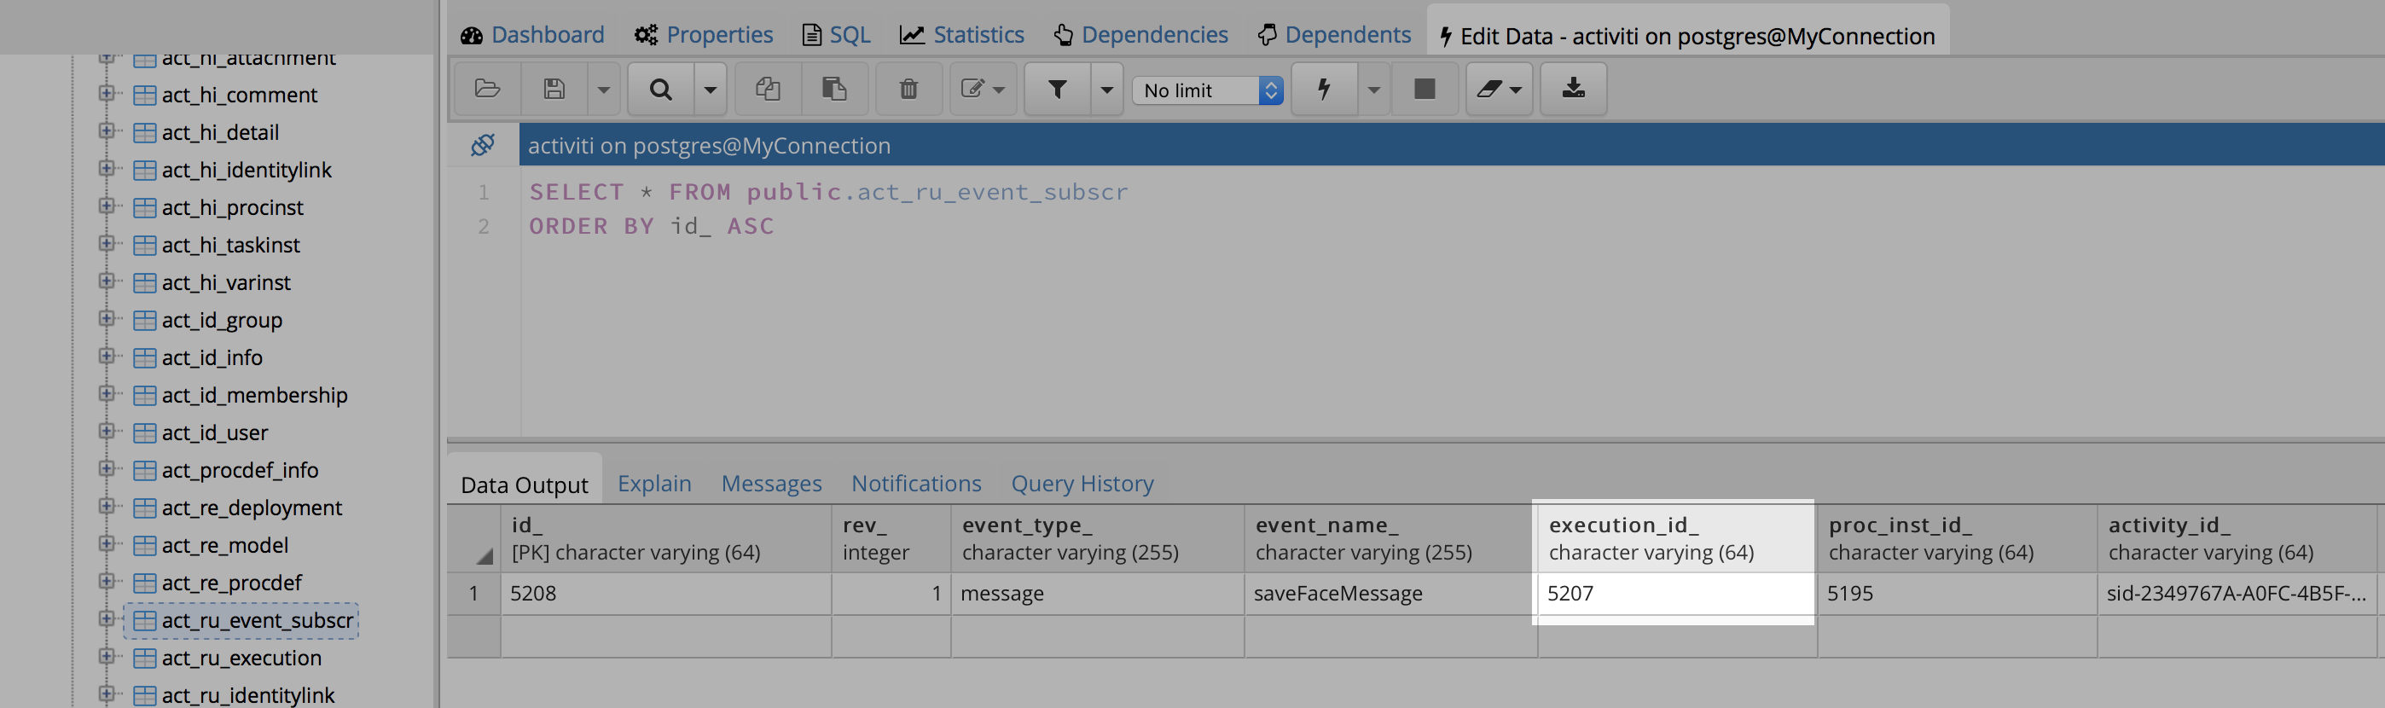Select act_id_user table in tree
Image resolution: width=2385 pixels, height=708 pixels.
tap(215, 432)
